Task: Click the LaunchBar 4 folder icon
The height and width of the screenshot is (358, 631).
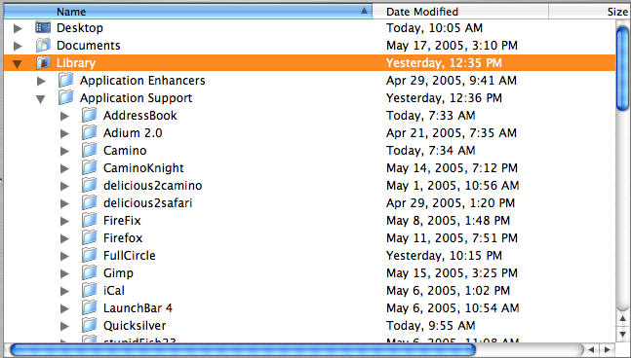Action: (90, 307)
